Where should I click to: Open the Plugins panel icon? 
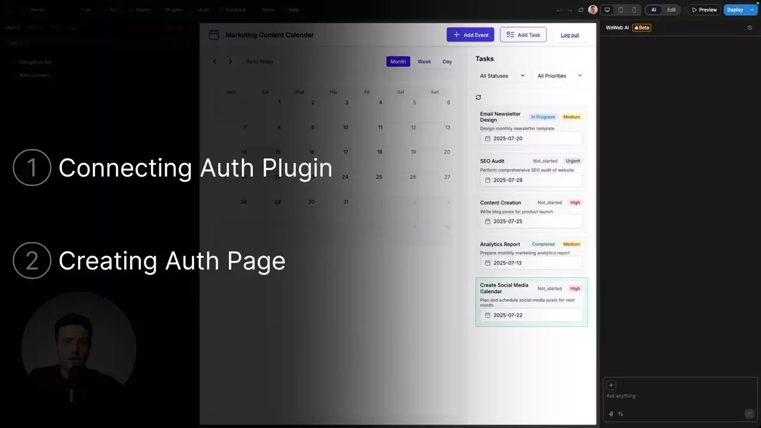[x=173, y=10]
